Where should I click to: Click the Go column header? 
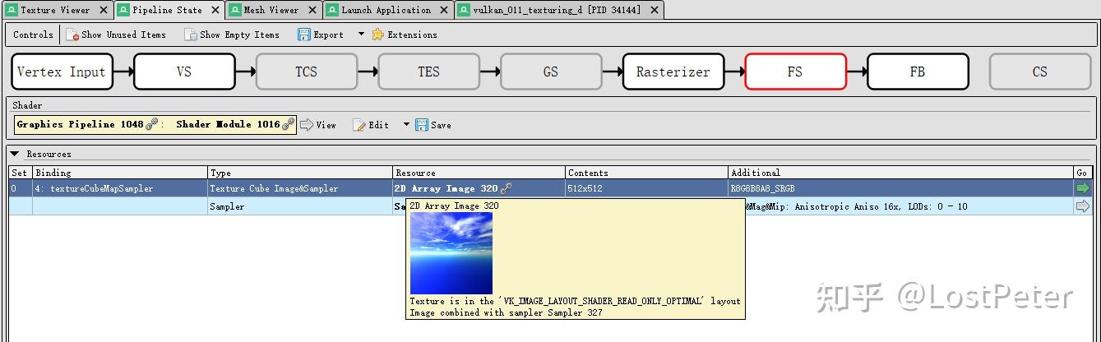tap(1083, 173)
